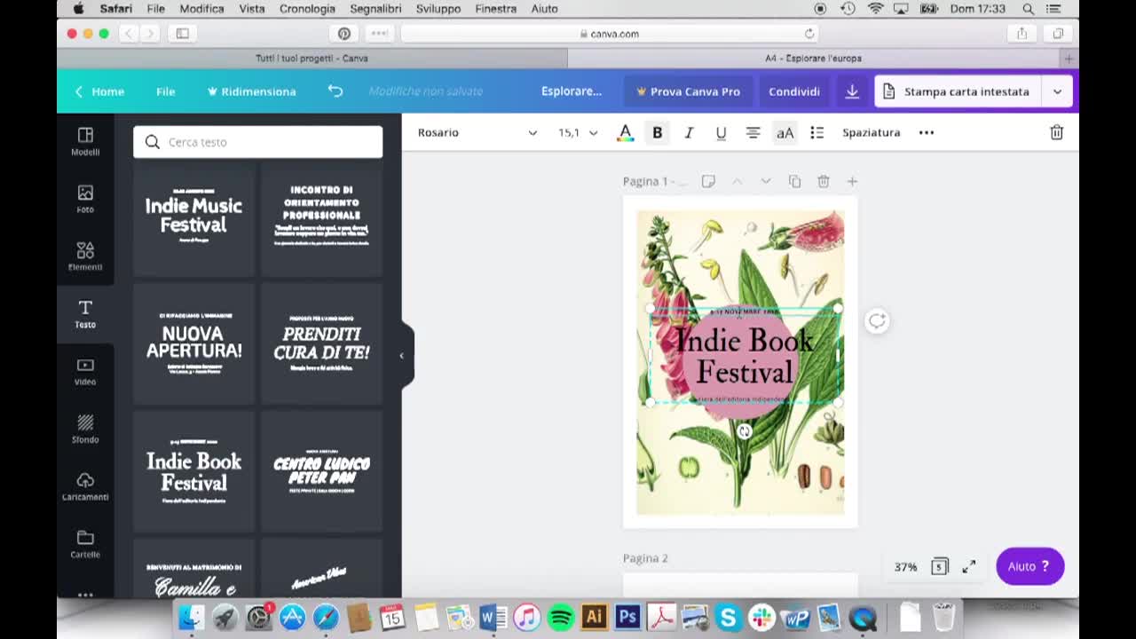This screenshot has width=1136, height=639.
Task: Click the rotate handle below text
Action: (x=745, y=431)
